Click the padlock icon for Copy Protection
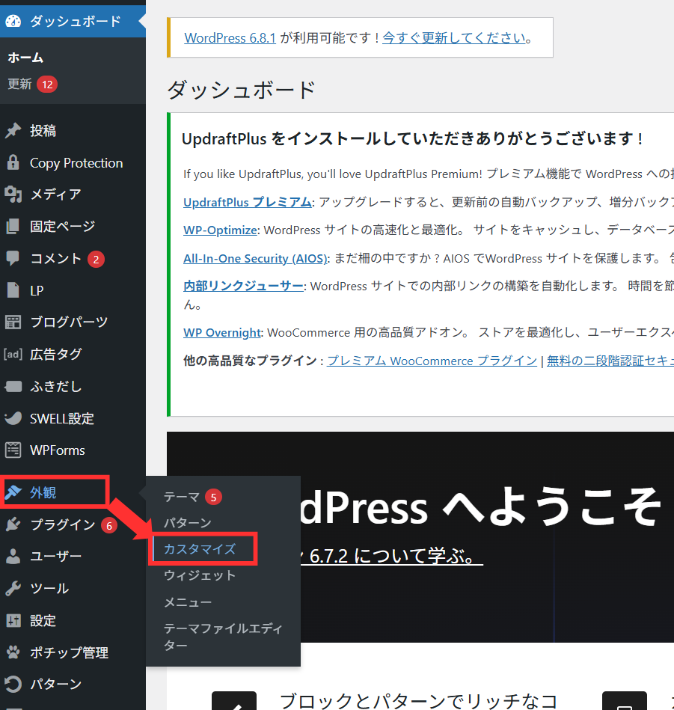The image size is (674, 710). (13, 162)
